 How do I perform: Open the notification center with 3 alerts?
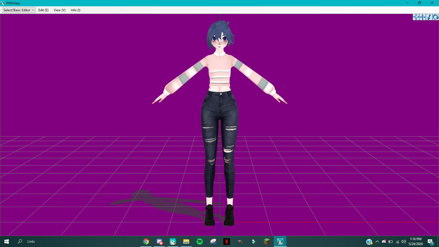(x=430, y=242)
